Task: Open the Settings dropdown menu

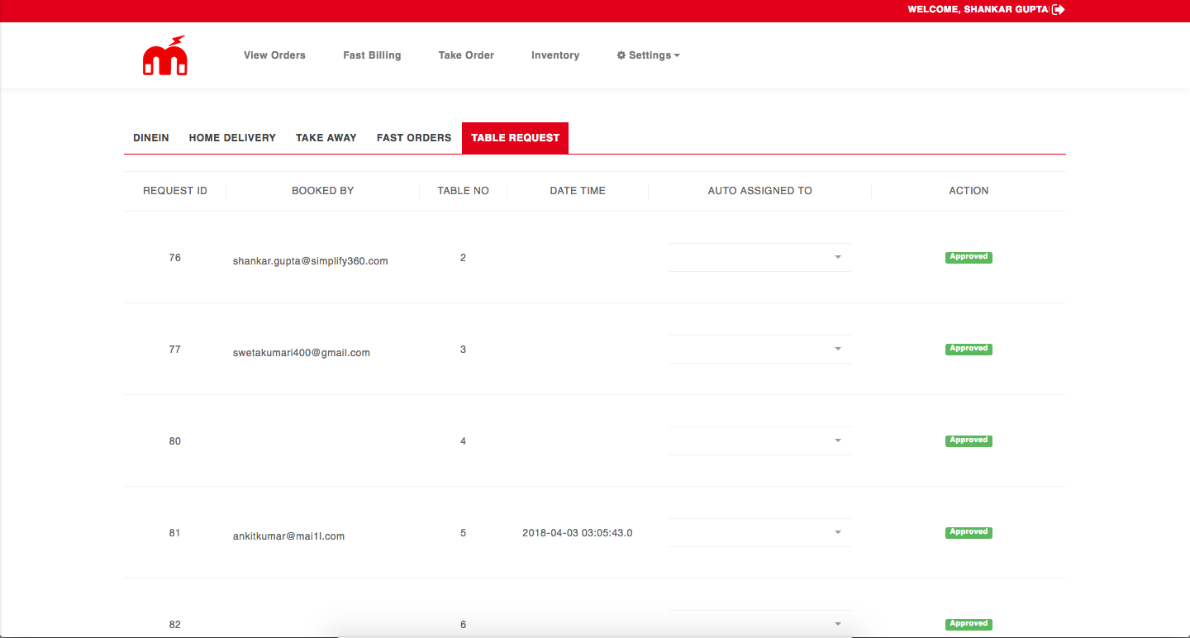Action: point(649,55)
